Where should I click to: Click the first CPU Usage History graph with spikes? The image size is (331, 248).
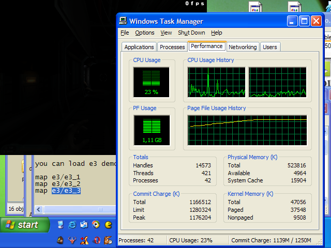coord(217,82)
